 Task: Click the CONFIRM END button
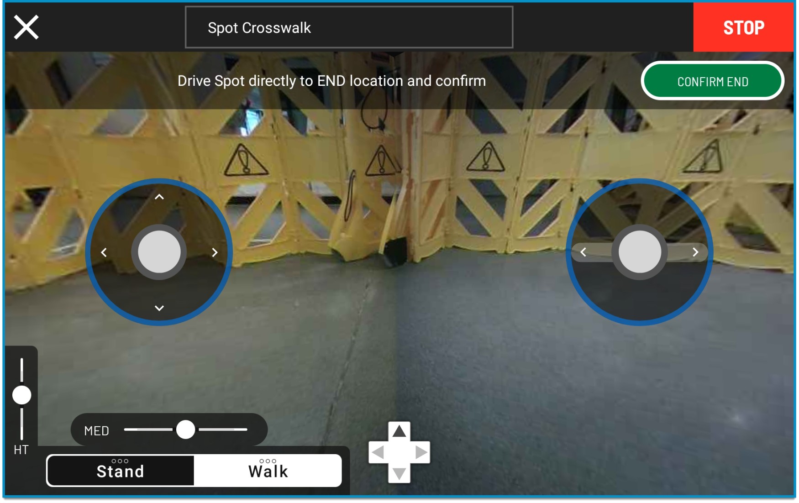click(x=712, y=81)
